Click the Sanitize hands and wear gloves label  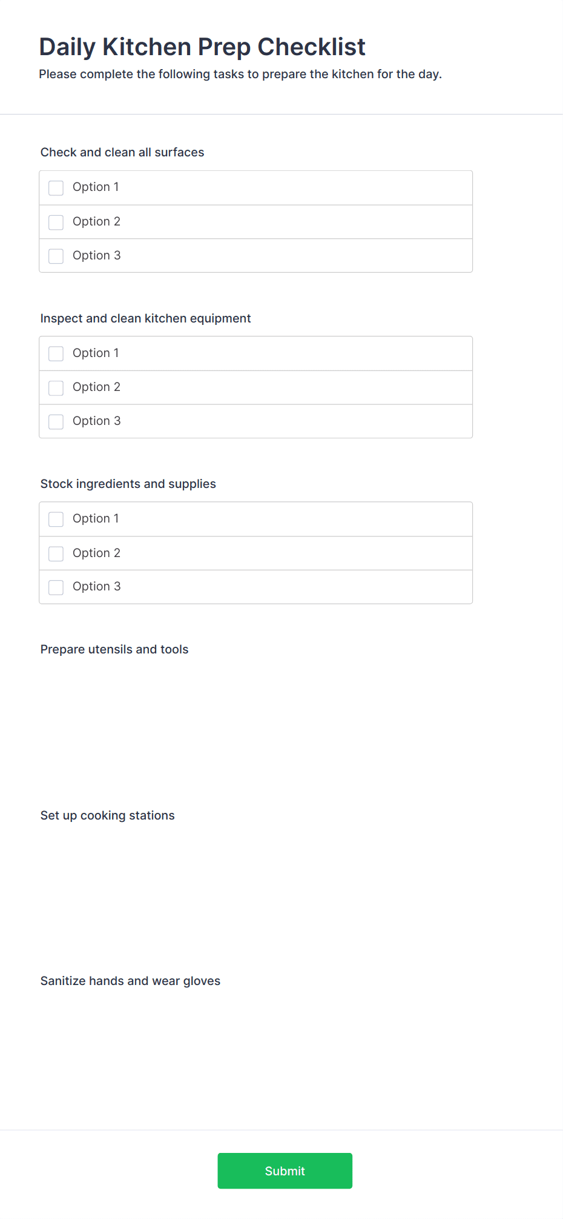130,981
